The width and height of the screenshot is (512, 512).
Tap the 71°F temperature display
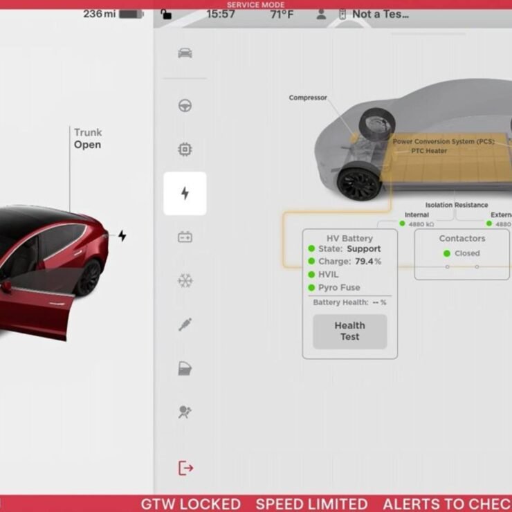point(282,14)
